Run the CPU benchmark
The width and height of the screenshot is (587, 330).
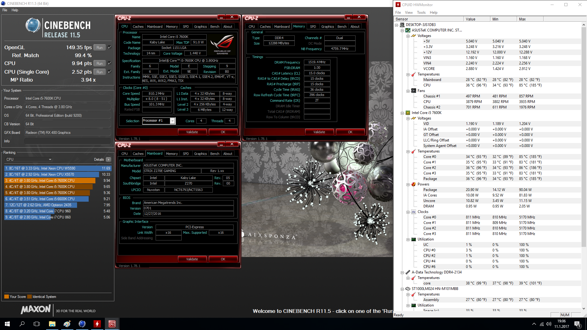click(x=100, y=63)
